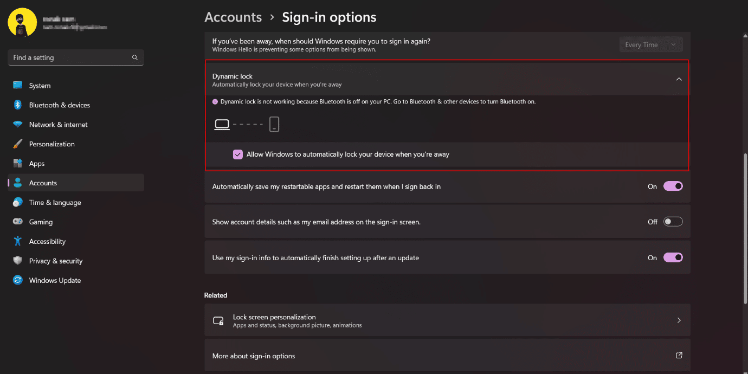
Task: Open More about sign-in options link
Action: point(447,356)
